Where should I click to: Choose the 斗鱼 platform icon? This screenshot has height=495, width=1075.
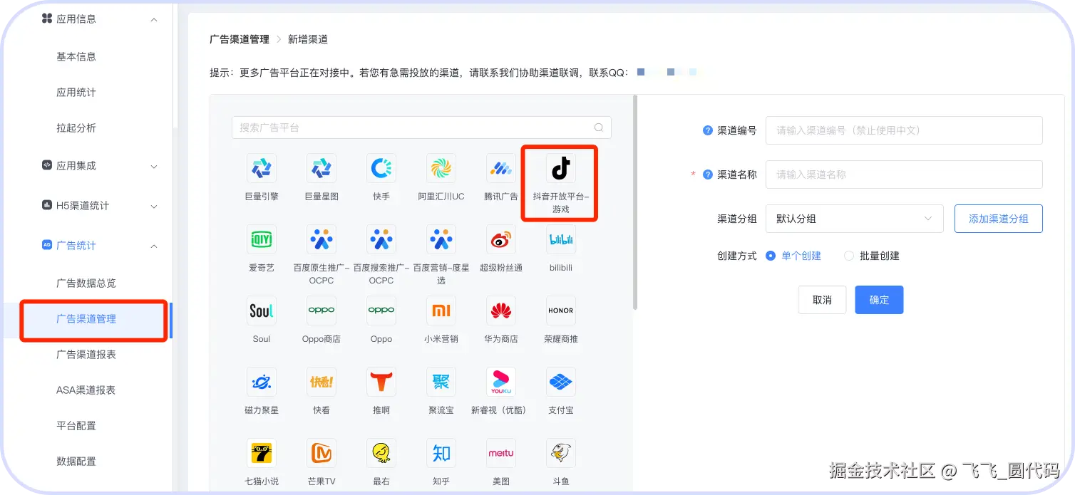coord(561,453)
